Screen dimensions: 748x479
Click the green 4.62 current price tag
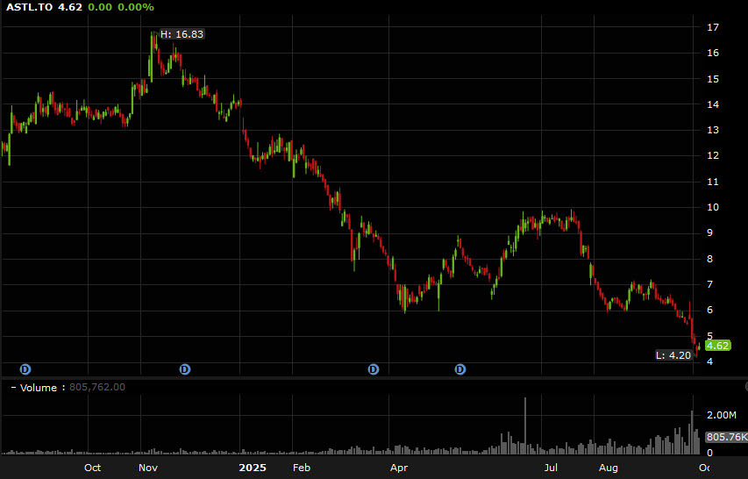[x=717, y=346]
